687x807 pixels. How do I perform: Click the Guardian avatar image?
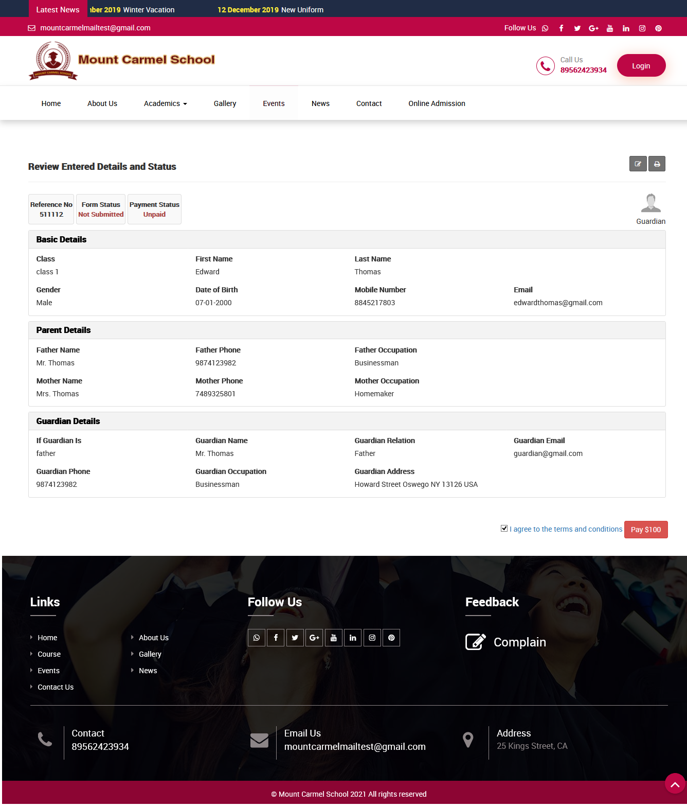(650, 203)
